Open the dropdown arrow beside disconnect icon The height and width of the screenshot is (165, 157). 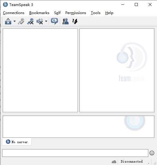point(15,21)
